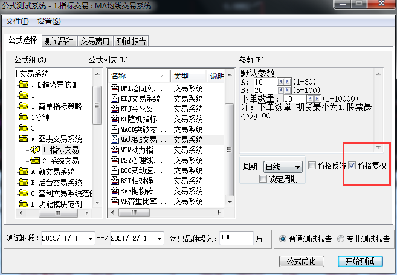
Task: Click the 公式优化 button
Action: coord(302,261)
